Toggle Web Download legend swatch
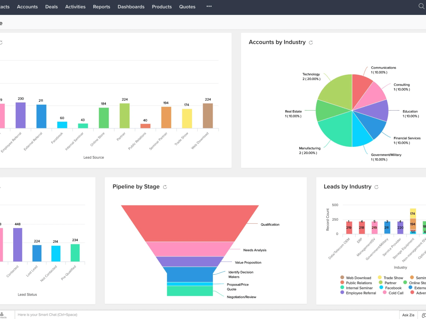Screen dimensions: 426x319 [x=343, y=277]
